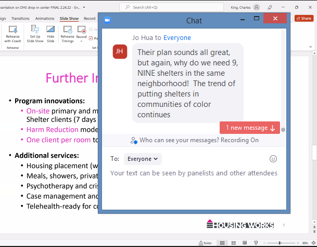Screen dimensions: 317x247
Task: Switch to Reading View in status bar
Action: click(x=245, y=243)
